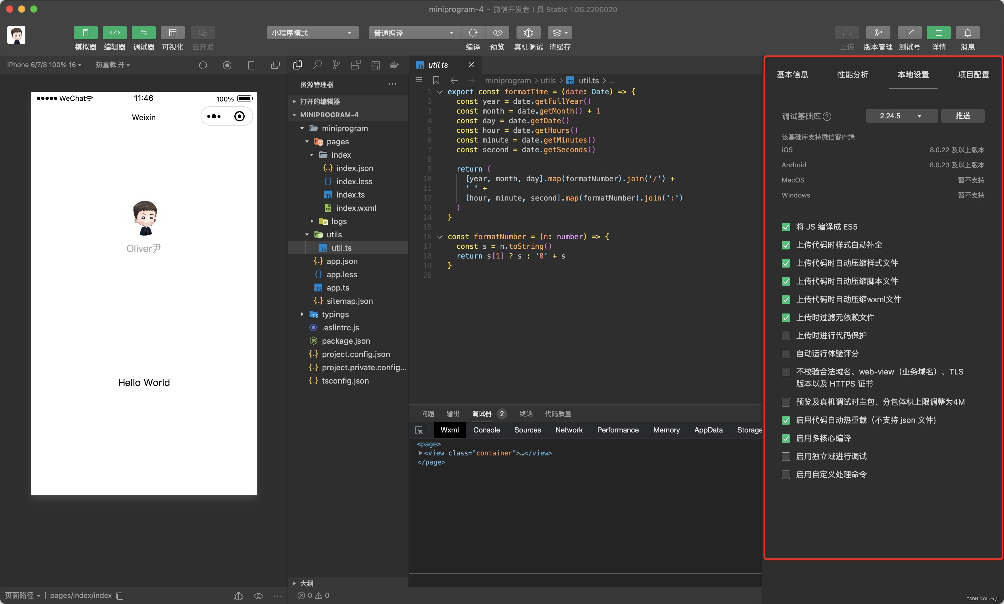Click the simulator stop/record circle icon
Screen dimensions: 1004x604
pyautogui.click(x=227, y=65)
